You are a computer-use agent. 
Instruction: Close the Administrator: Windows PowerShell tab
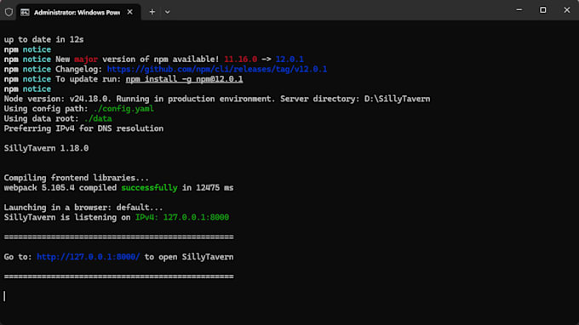click(130, 12)
